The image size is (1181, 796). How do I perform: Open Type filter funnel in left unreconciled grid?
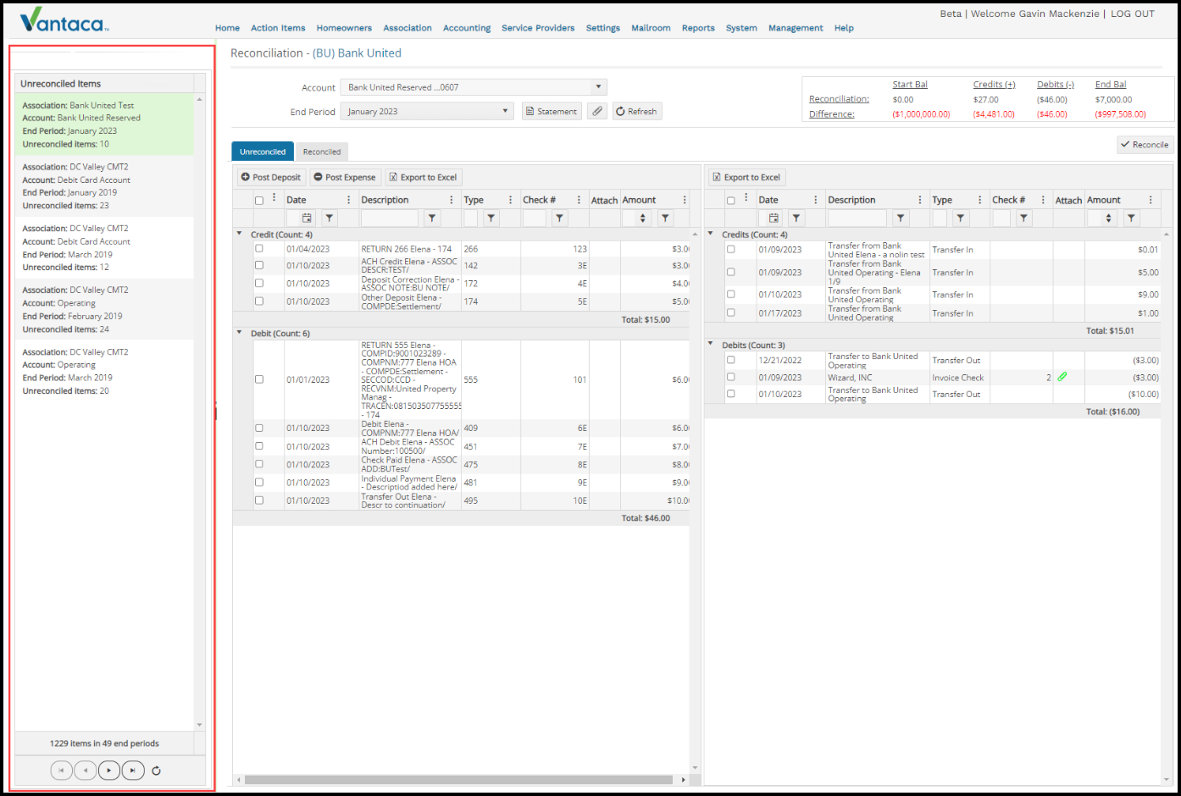[x=491, y=218]
